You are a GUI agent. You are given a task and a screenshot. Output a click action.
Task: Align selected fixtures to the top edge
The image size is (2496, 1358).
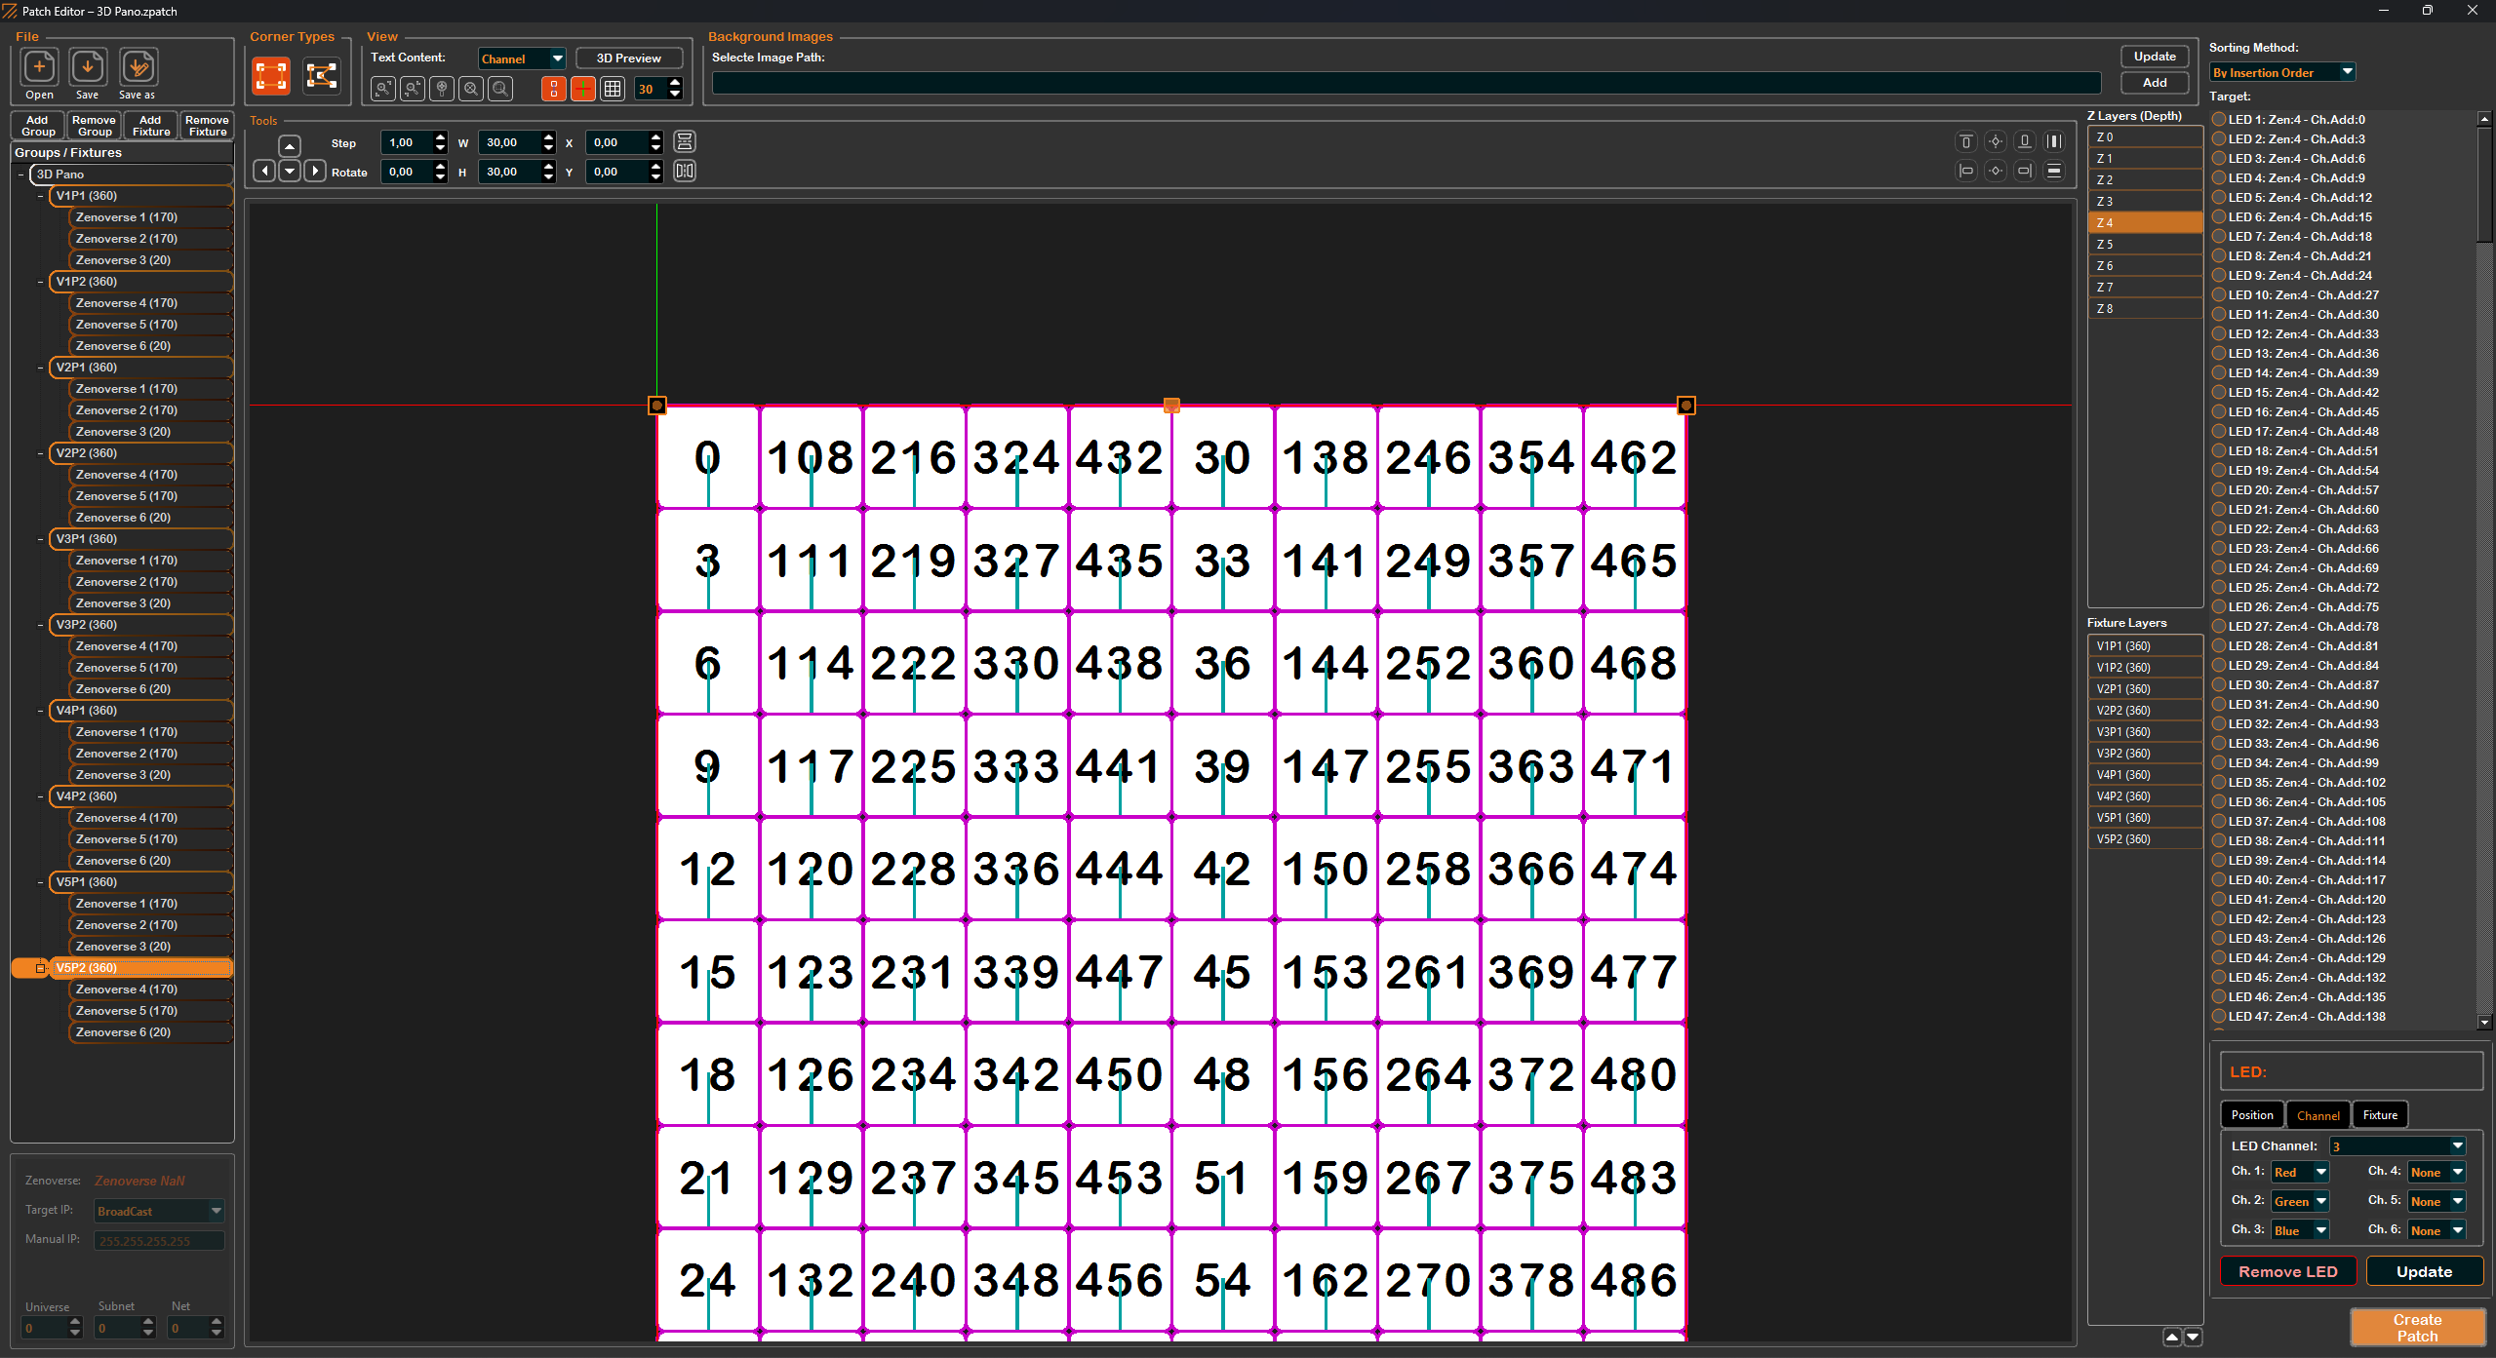pos(1965,141)
